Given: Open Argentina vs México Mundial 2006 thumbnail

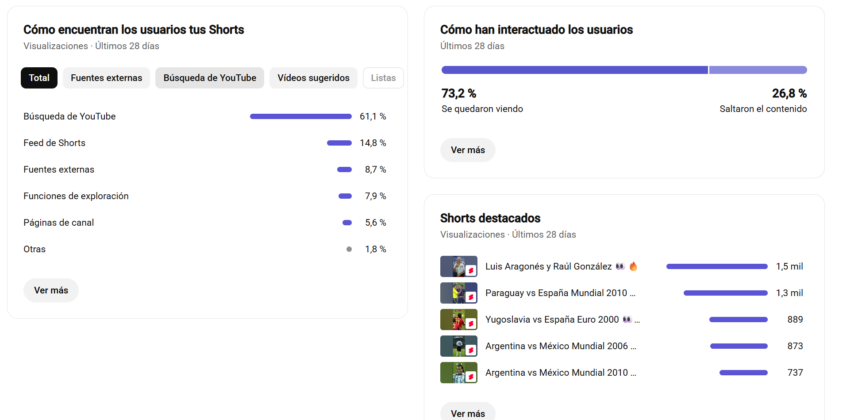Looking at the screenshot, I should (x=459, y=346).
